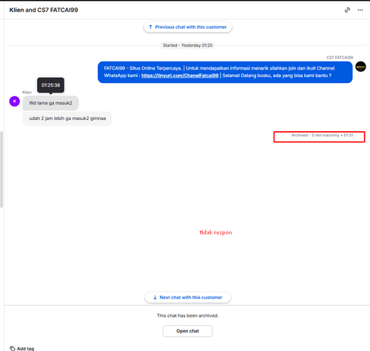Open the three-dot more options menu

pos(360,10)
